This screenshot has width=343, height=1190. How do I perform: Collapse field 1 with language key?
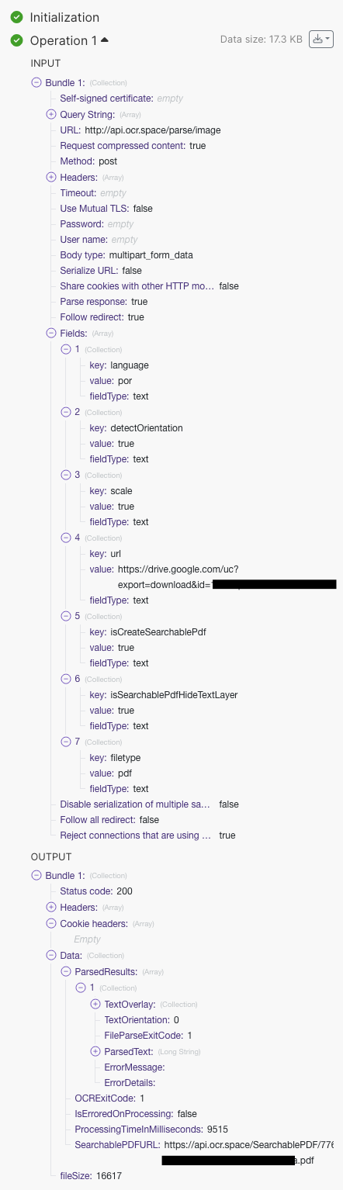click(x=66, y=349)
